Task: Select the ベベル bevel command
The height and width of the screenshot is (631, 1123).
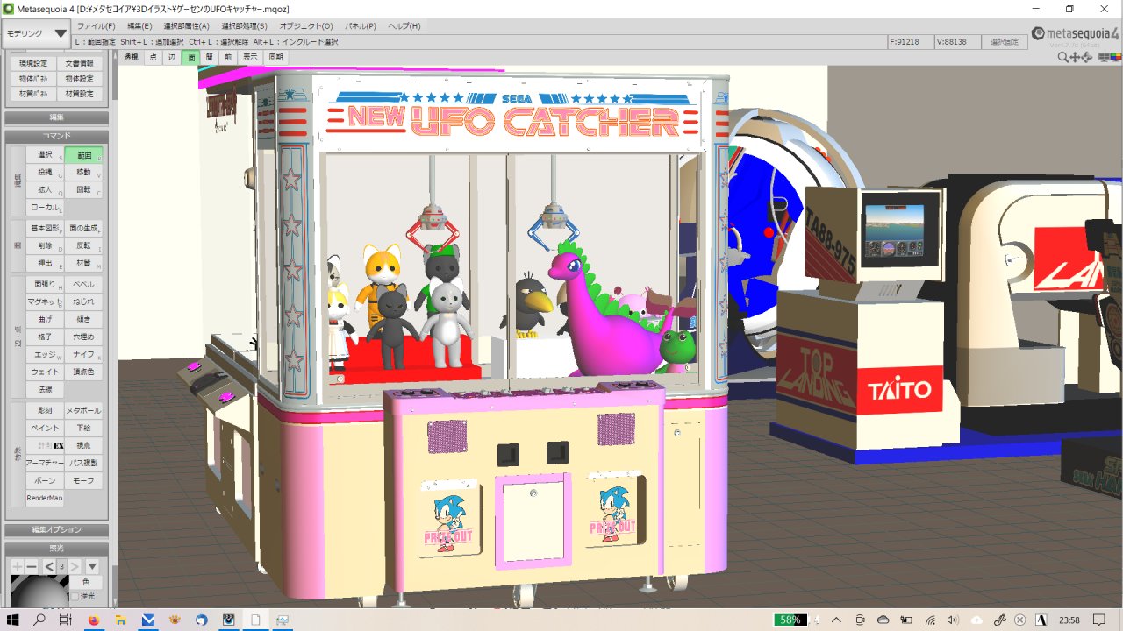Action: coord(84,285)
